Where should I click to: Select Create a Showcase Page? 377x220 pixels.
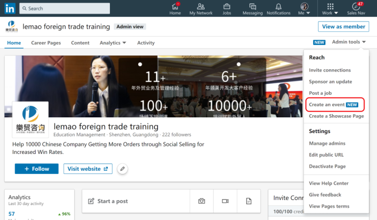[336, 116]
